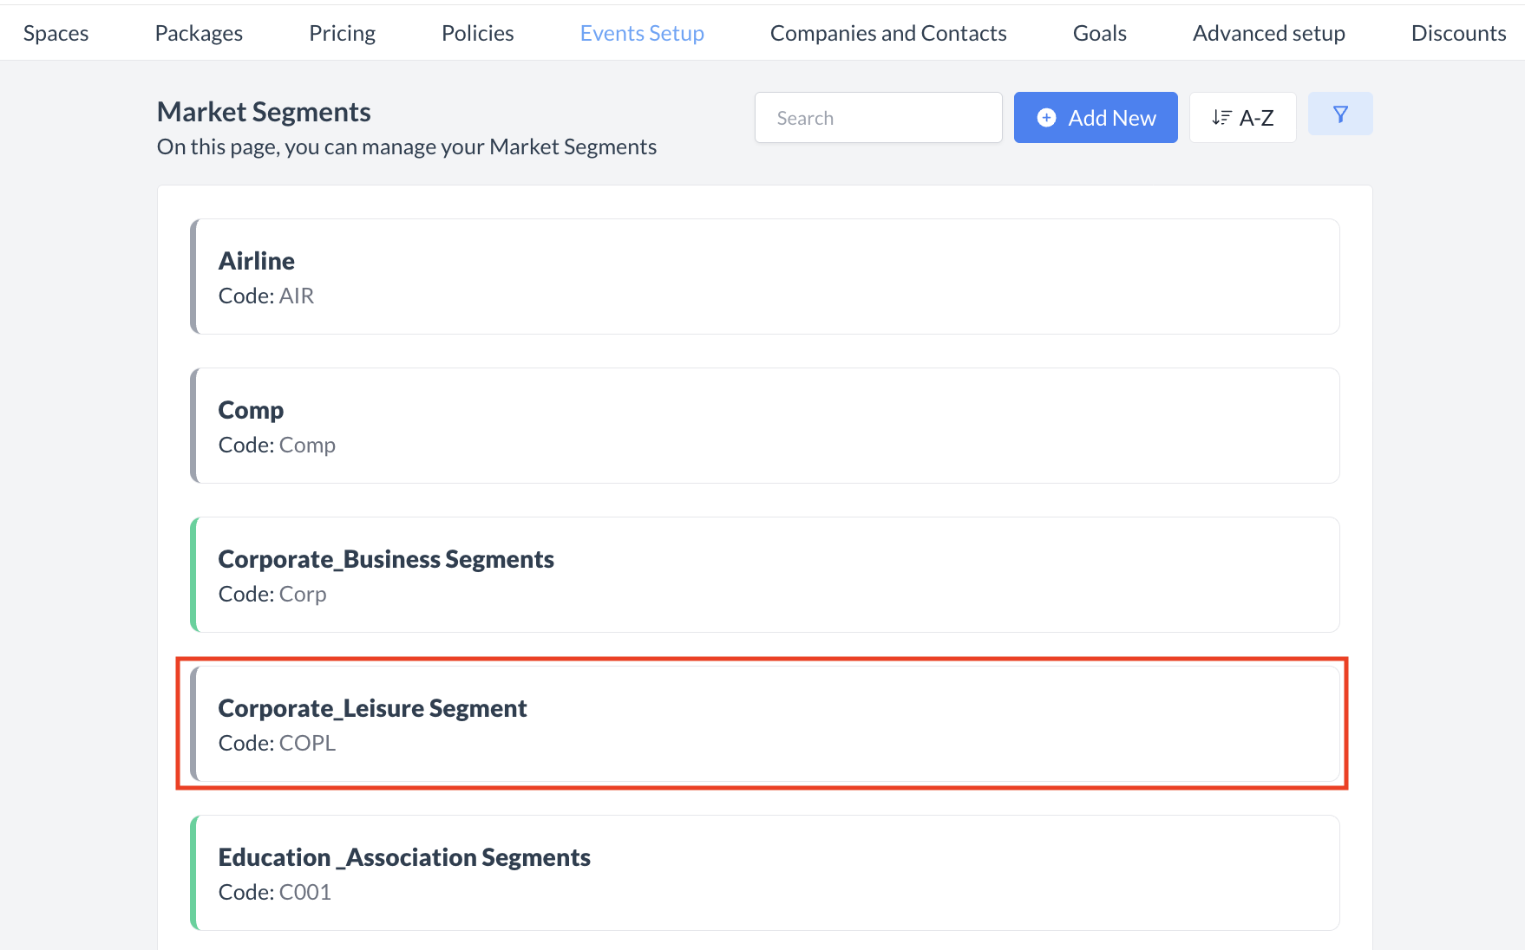Open the Policies section
This screenshot has height=950, width=1525.
coord(477,32)
